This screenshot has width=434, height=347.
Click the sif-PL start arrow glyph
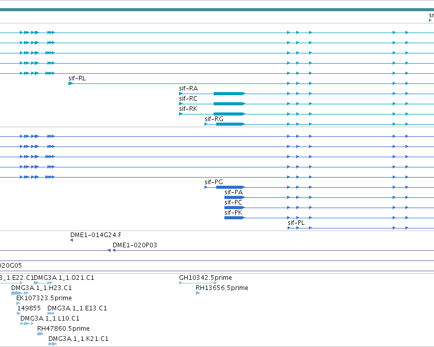tap(289, 228)
